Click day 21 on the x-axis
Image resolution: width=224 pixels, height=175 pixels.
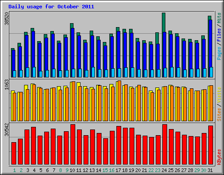point(144,170)
